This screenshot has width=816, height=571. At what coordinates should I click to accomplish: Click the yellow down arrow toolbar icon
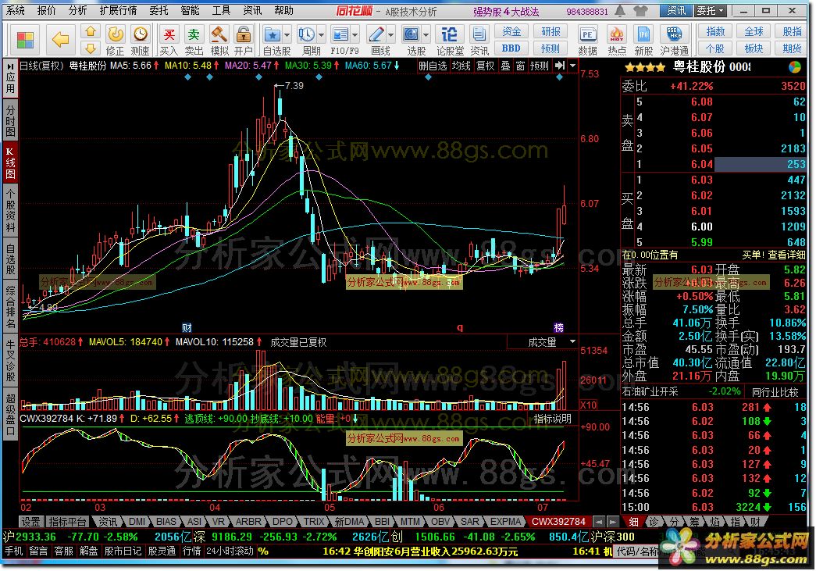[x=91, y=48]
